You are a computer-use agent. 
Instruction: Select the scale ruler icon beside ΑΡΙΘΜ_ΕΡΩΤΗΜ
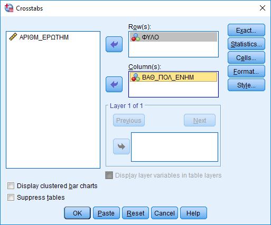click(x=13, y=37)
